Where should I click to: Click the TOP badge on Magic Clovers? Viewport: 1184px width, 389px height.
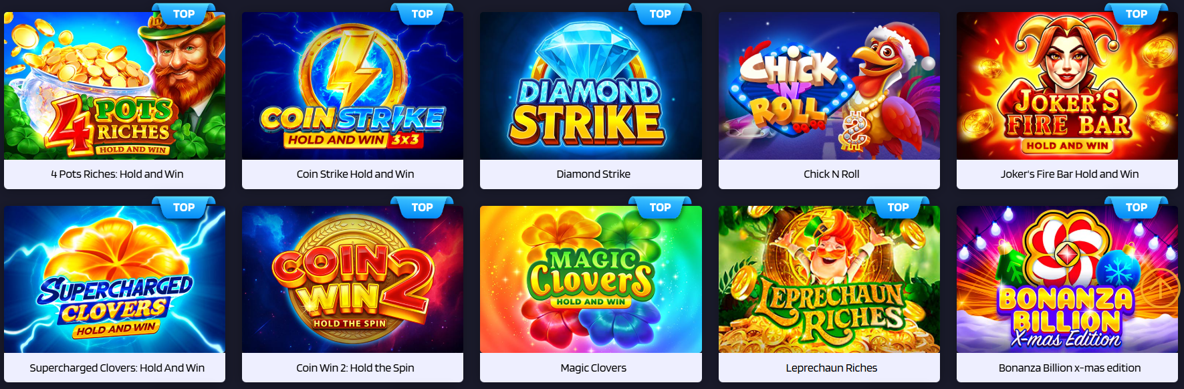(660, 208)
